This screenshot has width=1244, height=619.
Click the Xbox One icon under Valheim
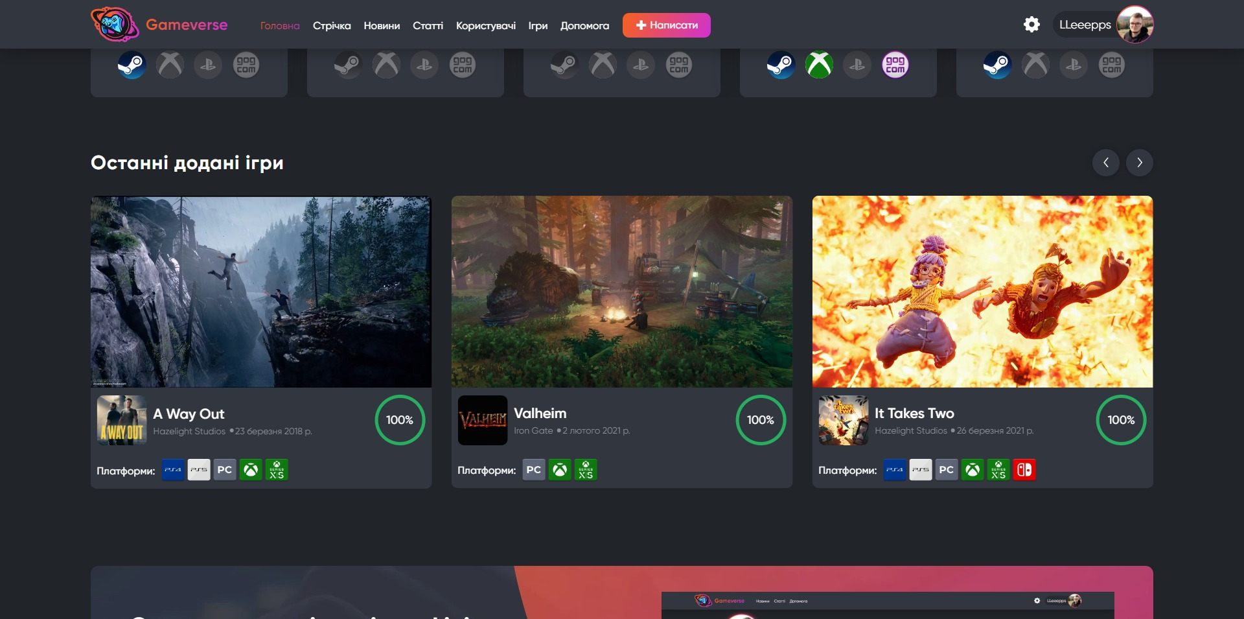[560, 470]
